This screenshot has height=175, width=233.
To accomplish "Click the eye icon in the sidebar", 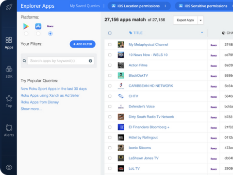I will (9, 167).
